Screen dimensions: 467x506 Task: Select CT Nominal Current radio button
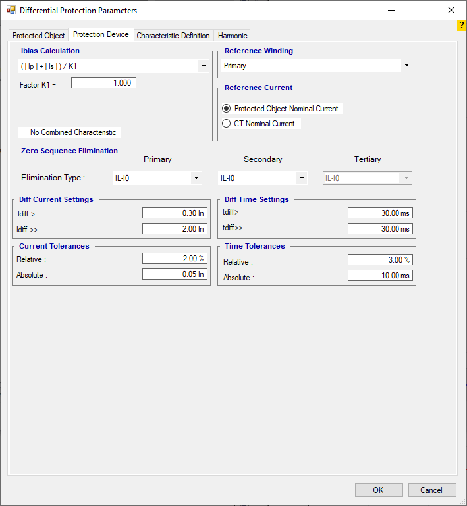click(x=227, y=124)
